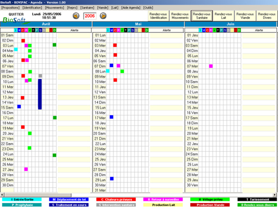
Task: Open the Aide Agenda menu
Action: pos(131,8)
